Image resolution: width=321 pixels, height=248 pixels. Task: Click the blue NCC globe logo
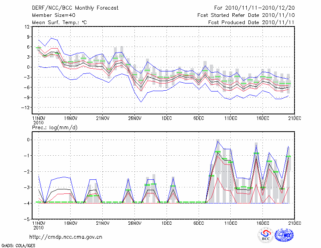coord(284,235)
